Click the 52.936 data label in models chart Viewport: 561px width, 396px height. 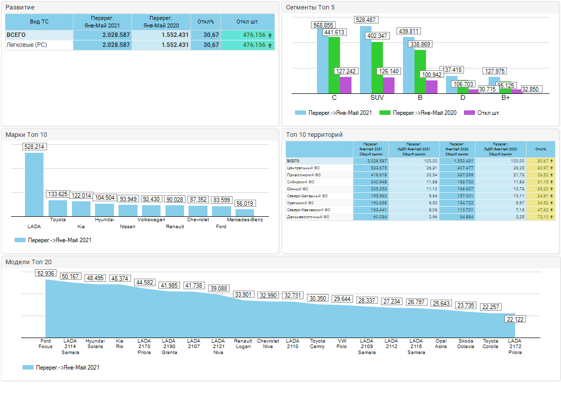click(x=46, y=273)
